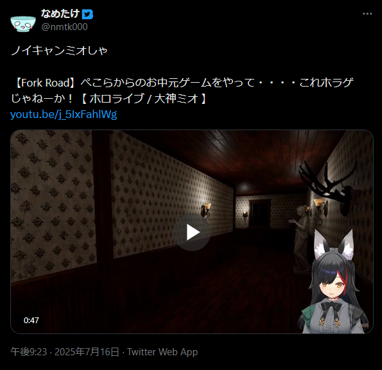Click the date 2025年7月16日
The image size is (382, 370).
(87, 352)
